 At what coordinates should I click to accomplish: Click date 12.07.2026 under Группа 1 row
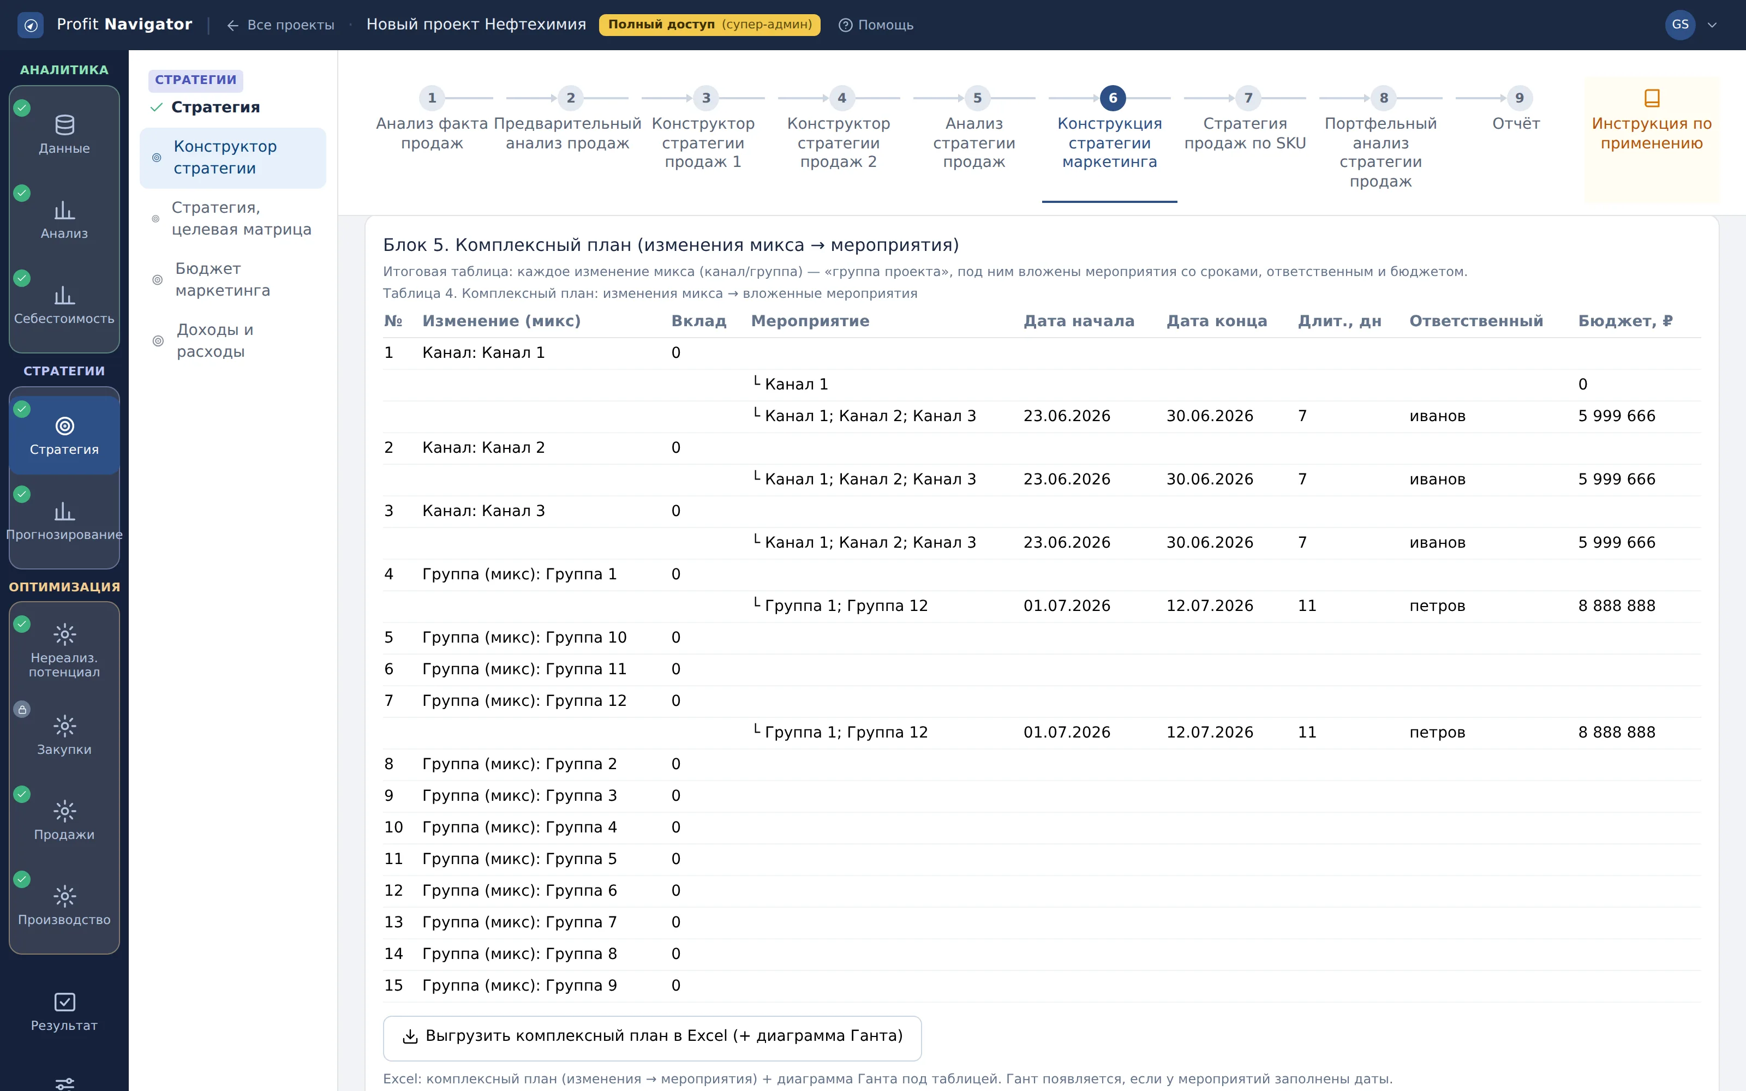click(1209, 606)
